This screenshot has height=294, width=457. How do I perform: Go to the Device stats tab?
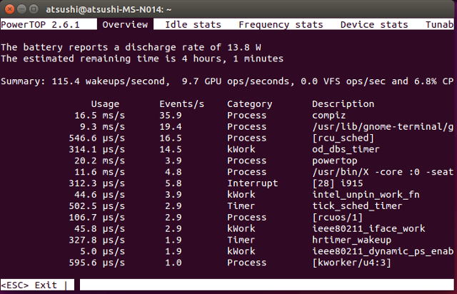[x=374, y=24]
